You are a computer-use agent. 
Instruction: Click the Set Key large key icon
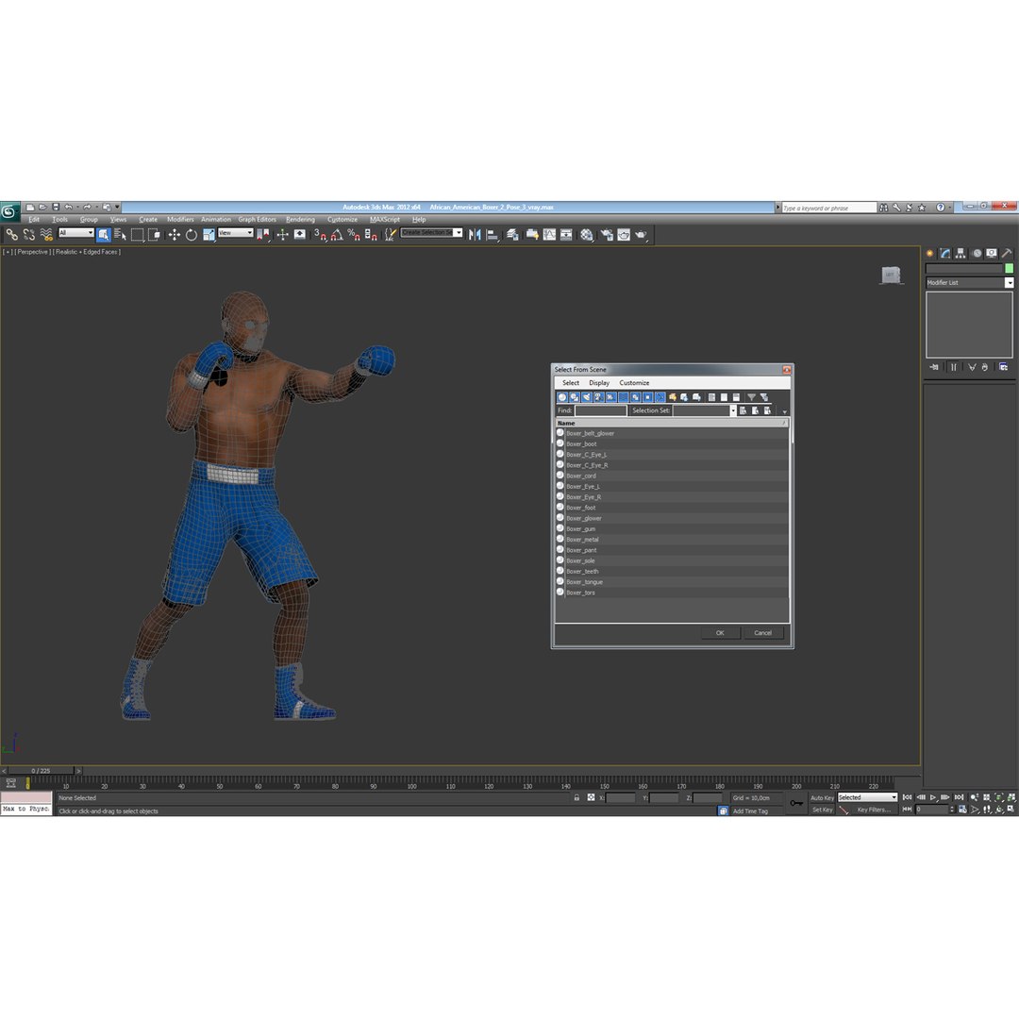click(x=796, y=803)
